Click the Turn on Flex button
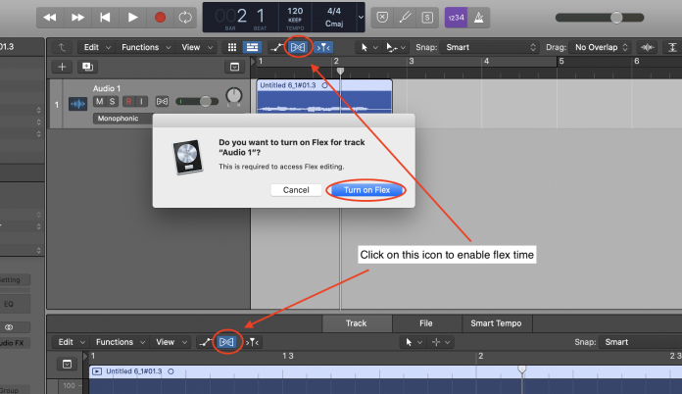682x394 pixels. (x=366, y=190)
